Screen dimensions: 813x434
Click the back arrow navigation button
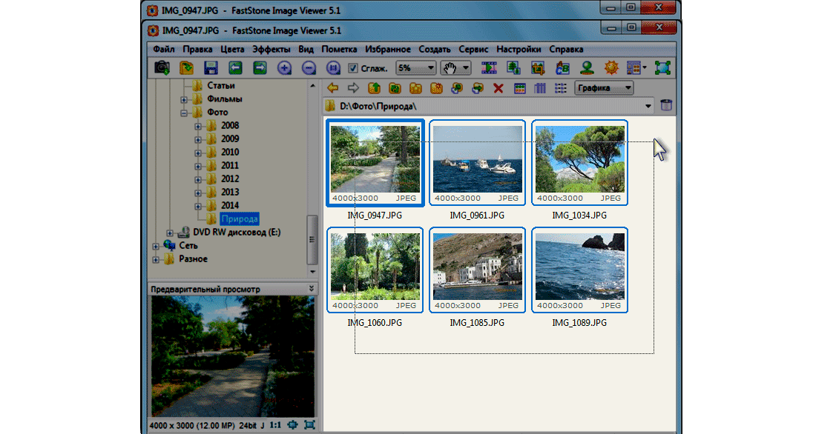pyautogui.click(x=333, y=88)
